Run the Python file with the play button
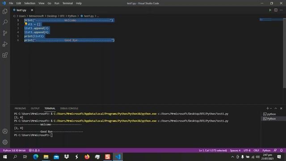The image size is (286, 161). (270, 10)
